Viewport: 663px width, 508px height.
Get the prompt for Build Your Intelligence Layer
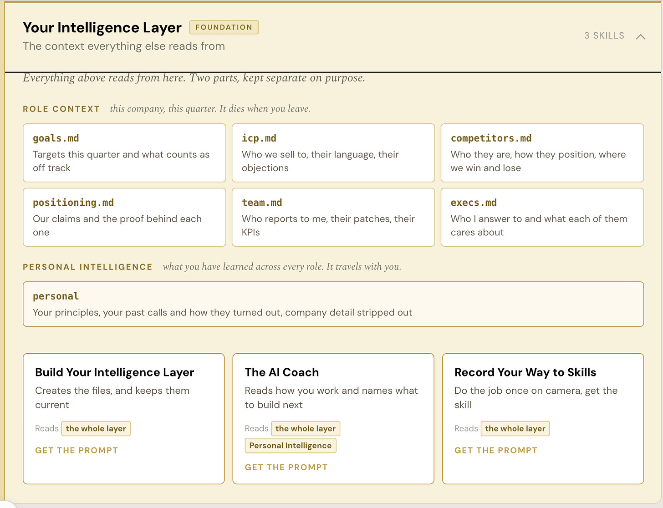tap(76, 450)
